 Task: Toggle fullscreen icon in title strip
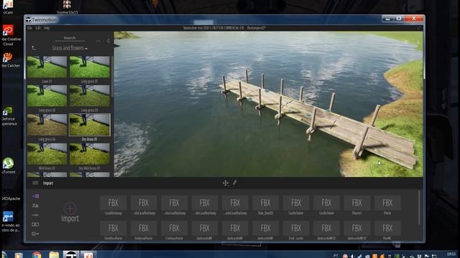(418, 28)
